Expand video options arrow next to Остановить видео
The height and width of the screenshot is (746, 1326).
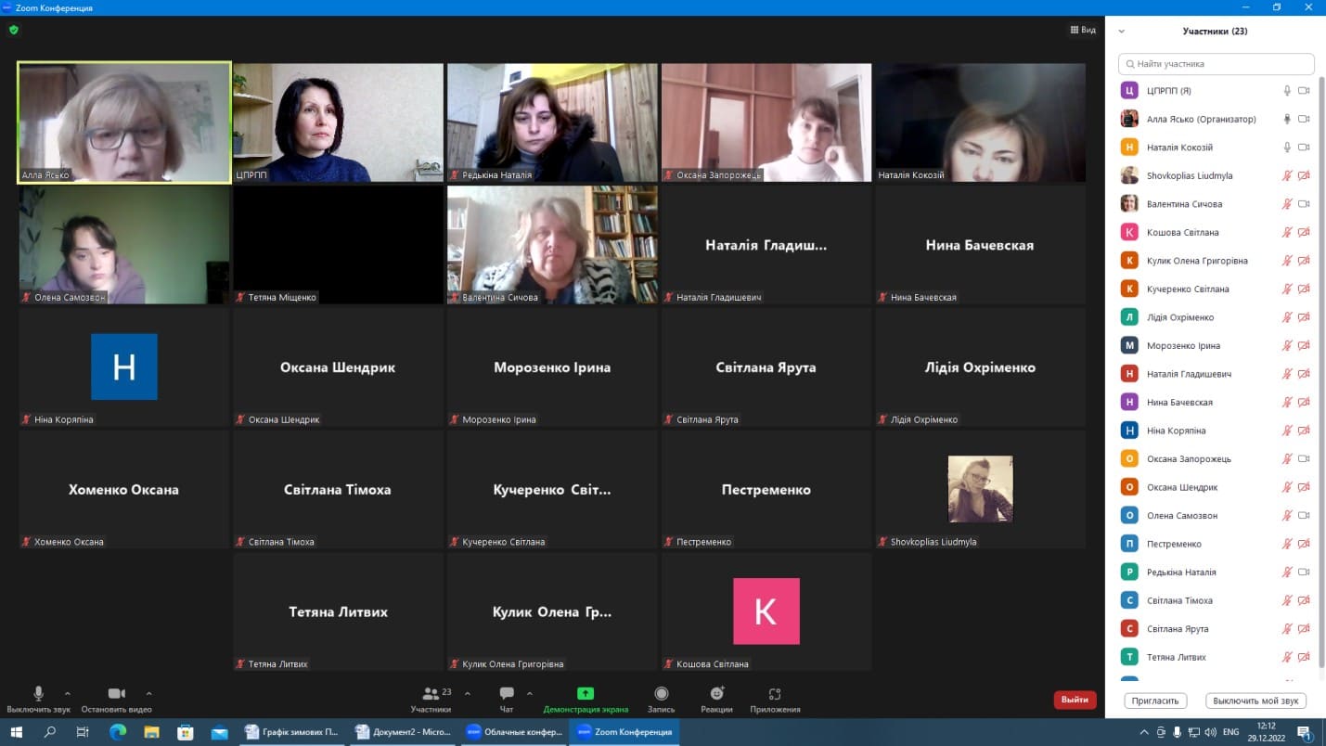149,693
